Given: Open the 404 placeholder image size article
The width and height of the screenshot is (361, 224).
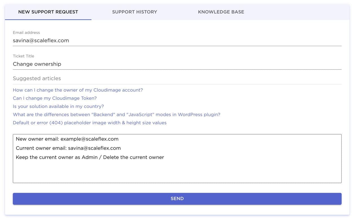Looking at the screenshot, I should pyautogui.click(x=90, y=123).
